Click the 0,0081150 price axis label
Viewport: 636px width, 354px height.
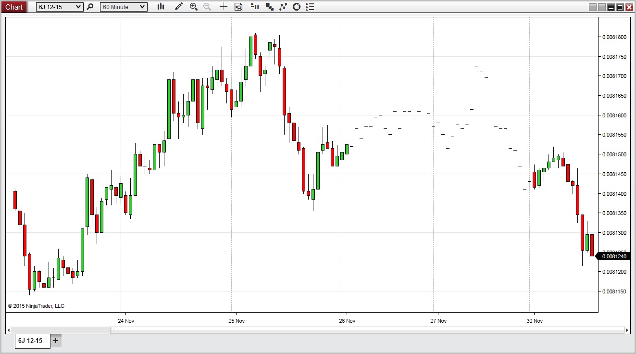click(x=613, y=291)
